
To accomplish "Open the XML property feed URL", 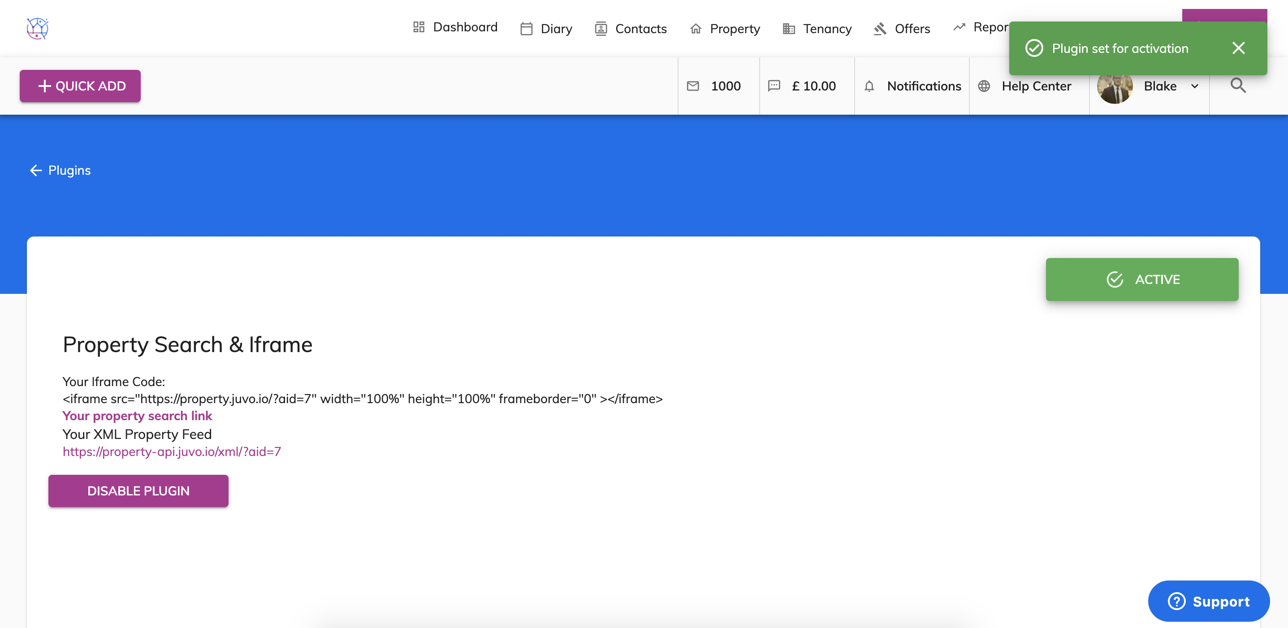I will (x=172, y=452).
